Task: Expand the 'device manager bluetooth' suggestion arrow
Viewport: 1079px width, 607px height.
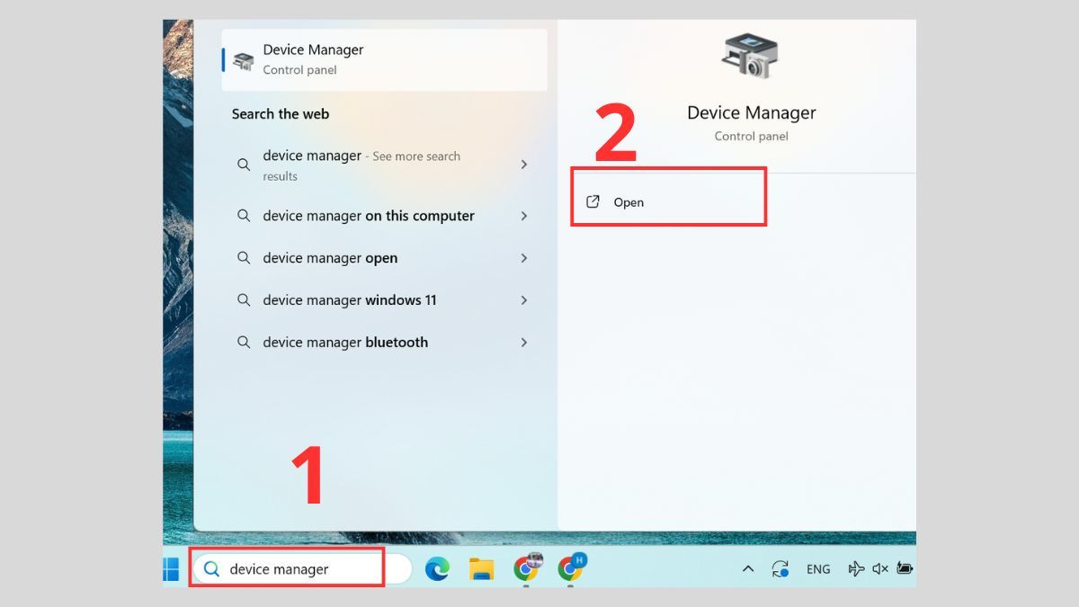Action: click(x=524, y=342)
